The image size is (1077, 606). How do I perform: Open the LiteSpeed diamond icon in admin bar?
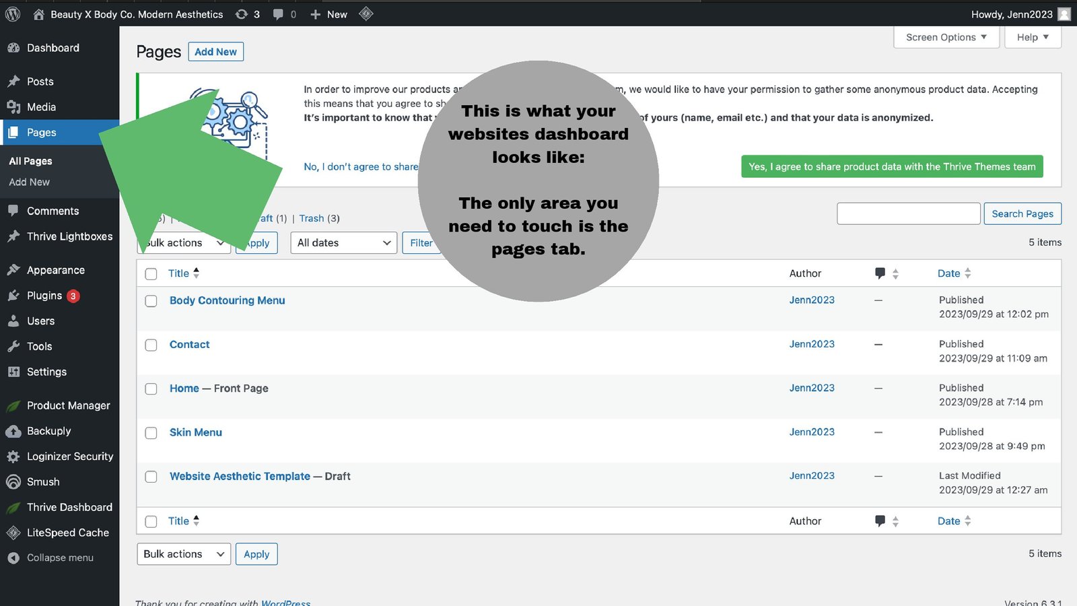point(366,13)
